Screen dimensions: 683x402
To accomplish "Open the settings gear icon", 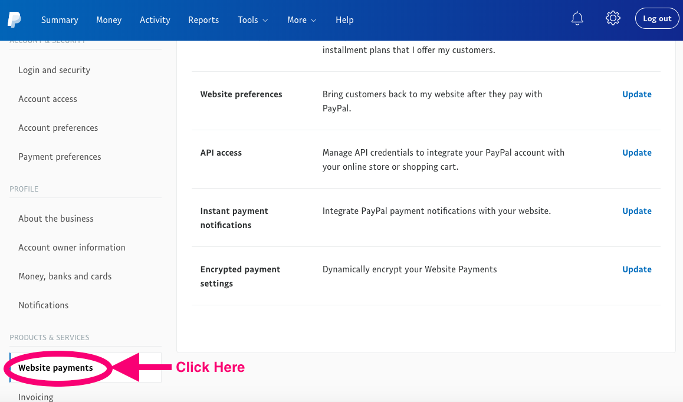I will (613, 18).
